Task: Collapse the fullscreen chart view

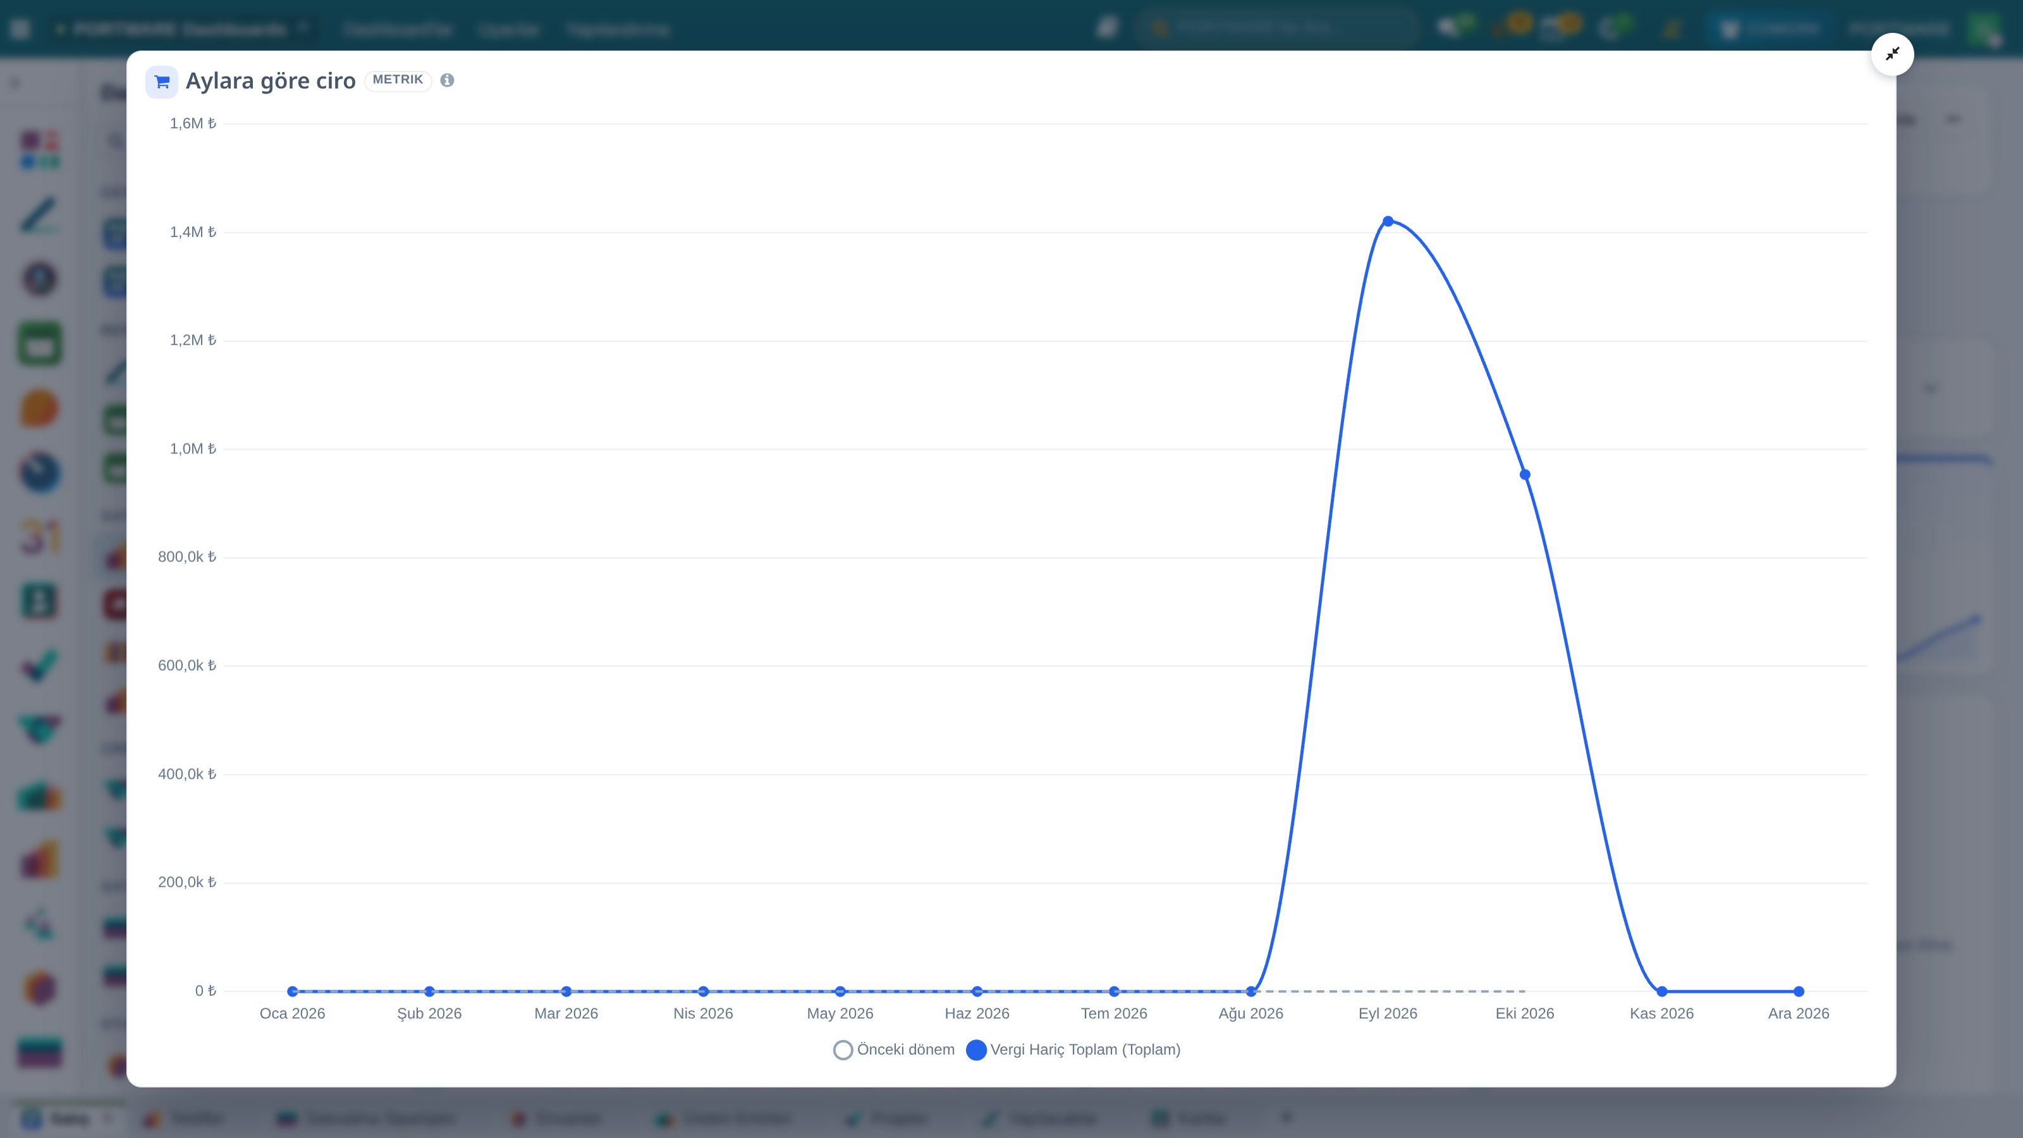Action: pos(1892,54)
